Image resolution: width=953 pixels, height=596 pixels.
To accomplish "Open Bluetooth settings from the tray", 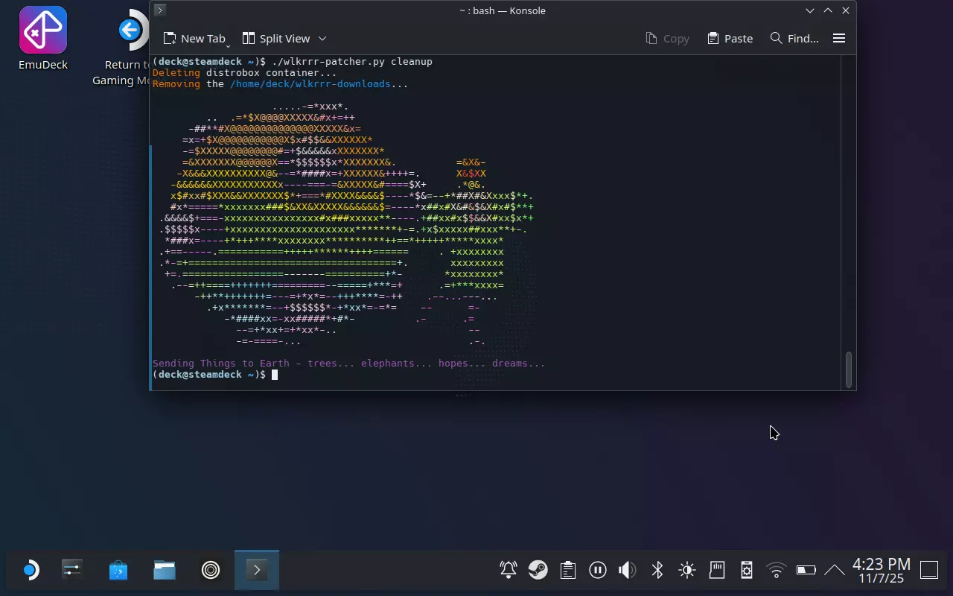I will click(657, 571).
